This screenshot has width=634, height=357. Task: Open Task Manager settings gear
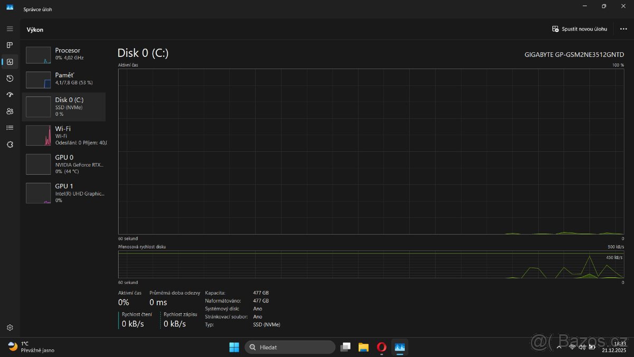(x=10, y=328)
